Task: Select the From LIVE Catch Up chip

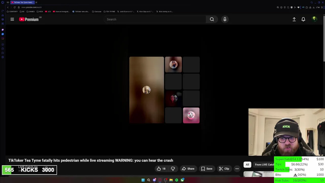Action: point(264,165)
